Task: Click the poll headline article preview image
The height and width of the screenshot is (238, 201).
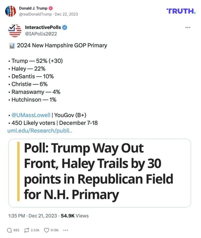Action: (100, 172)
